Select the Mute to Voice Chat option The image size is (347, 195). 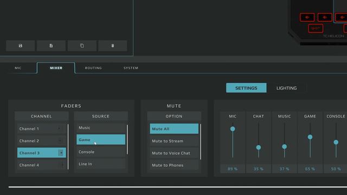click(174, 153)
